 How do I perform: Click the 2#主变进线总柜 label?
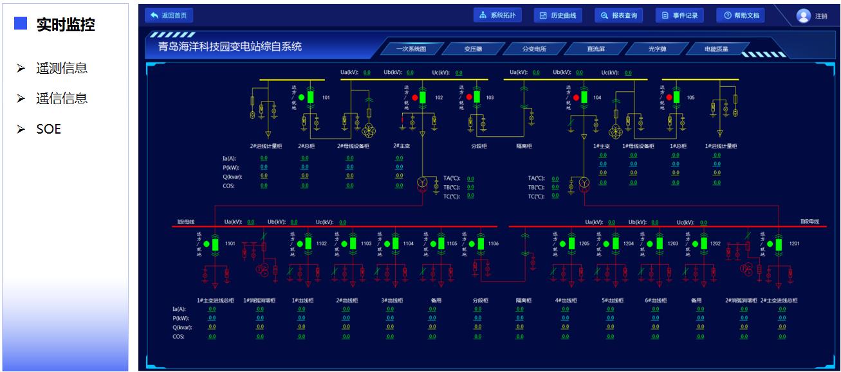coord(779,300)
